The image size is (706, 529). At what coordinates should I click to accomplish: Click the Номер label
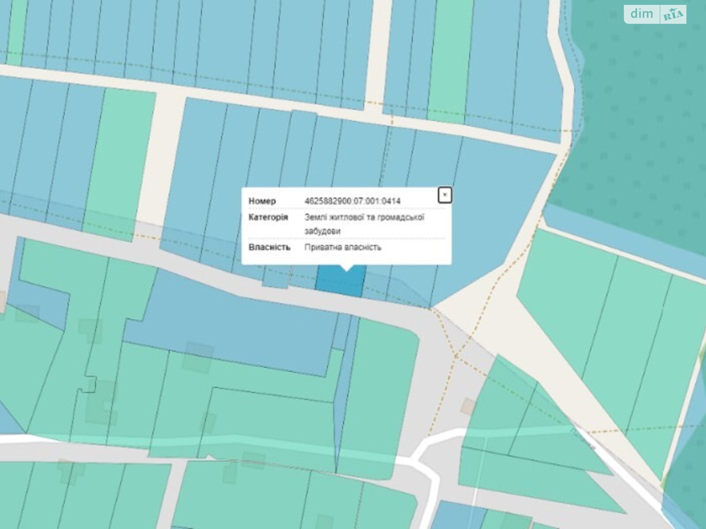(262, 201)
